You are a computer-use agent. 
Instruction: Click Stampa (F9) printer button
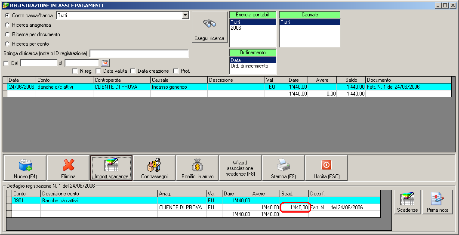point(283,168)
